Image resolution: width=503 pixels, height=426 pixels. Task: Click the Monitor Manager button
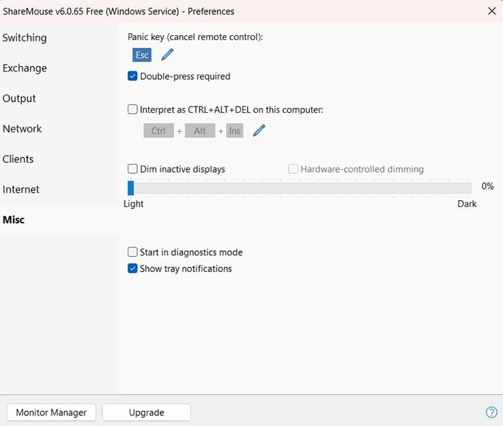pos(52,412)
